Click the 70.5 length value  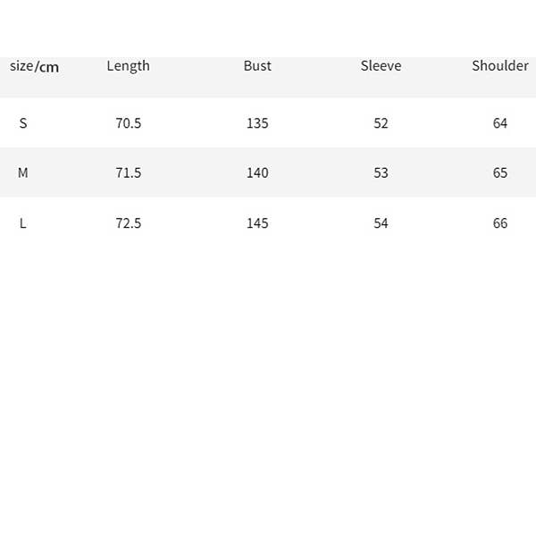tap(128, 123)
